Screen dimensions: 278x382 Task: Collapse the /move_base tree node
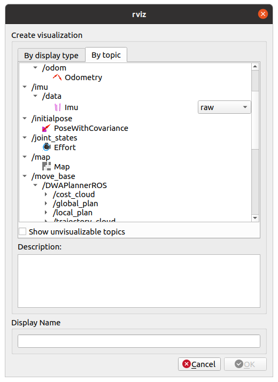(25, 176)
